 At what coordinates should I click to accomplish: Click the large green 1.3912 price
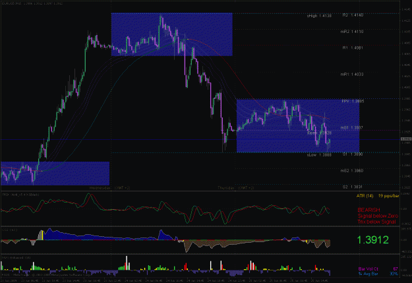click(372, 240)
